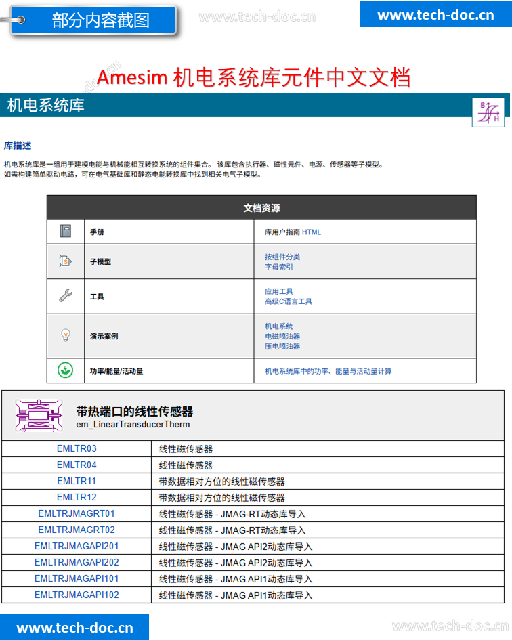The width and height of the screenshot is (512, 640).
Task: Click the 演示案例 row label
Action: 104,337
